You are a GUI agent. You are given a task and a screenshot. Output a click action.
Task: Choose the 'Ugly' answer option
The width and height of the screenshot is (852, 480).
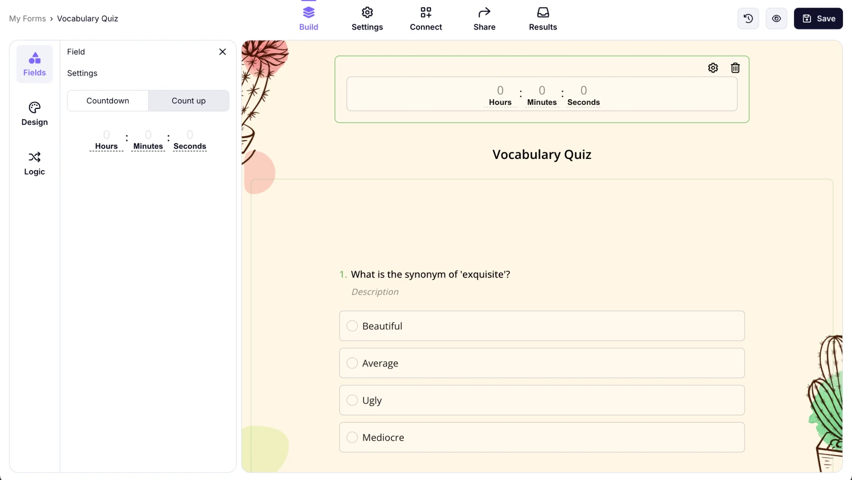pos(352,401)
